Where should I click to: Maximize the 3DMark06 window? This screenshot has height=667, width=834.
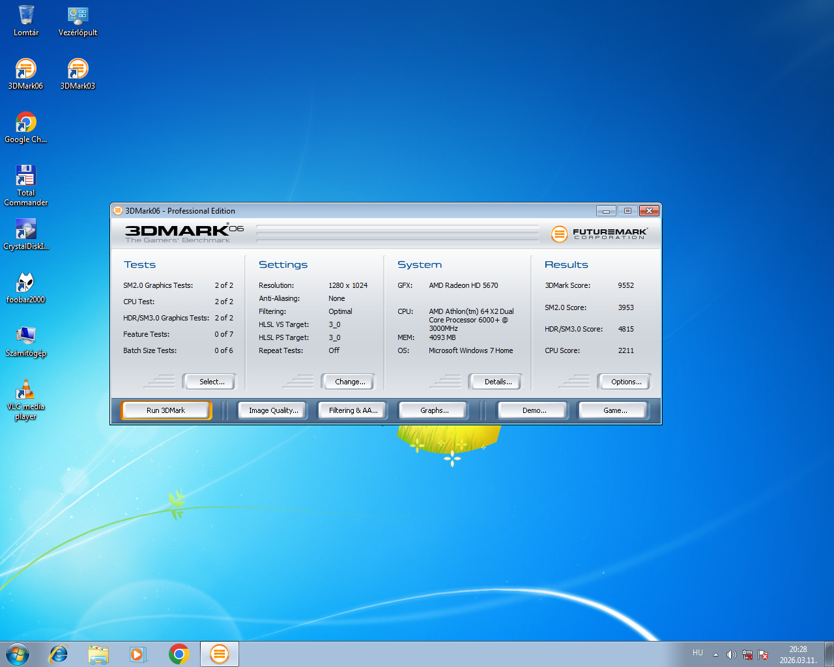[627, 210]
